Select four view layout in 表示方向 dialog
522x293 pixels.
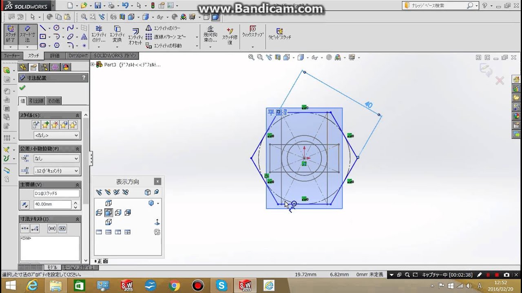[x=128, y=232]
